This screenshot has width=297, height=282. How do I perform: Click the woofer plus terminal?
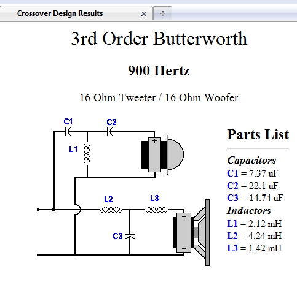(184, 217)
